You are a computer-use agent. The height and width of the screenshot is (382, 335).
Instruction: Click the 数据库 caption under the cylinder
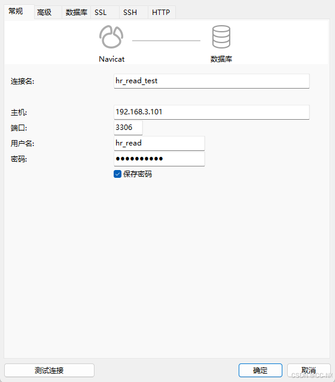[x=221, y=59]
